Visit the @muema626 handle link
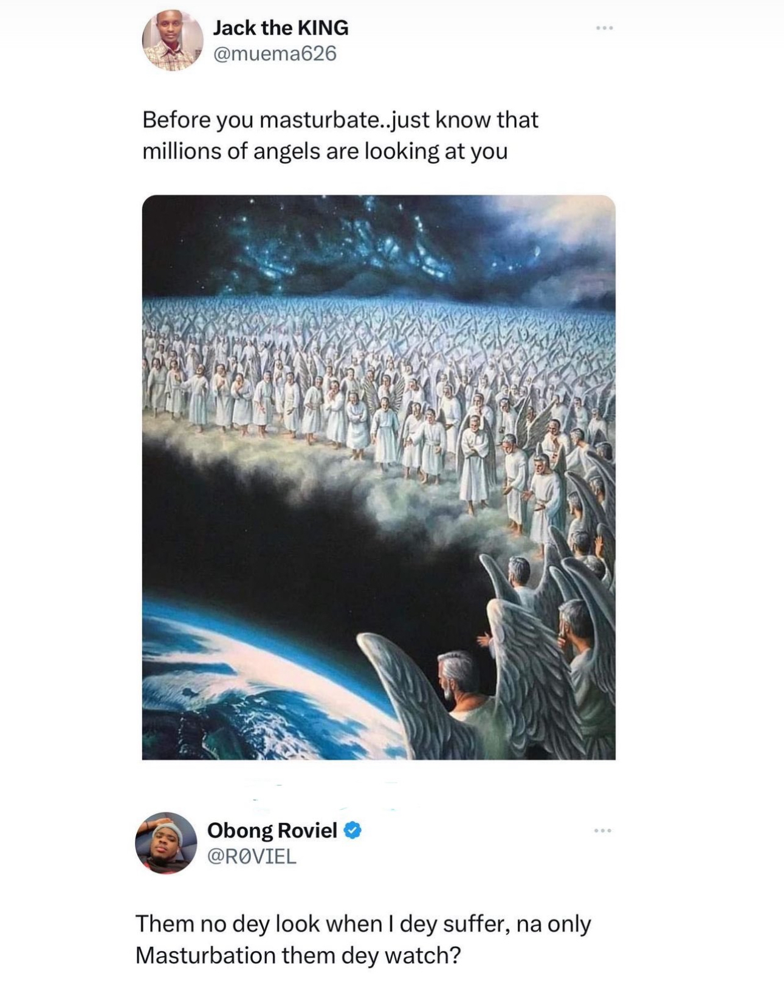The height and width of the screenshot is (987, 784). coord(275,54)
